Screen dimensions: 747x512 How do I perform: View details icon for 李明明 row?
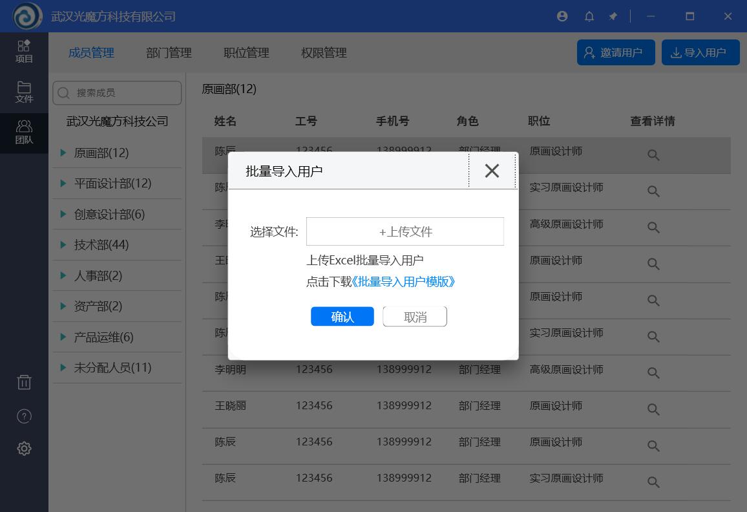click(x=653, y=373)
